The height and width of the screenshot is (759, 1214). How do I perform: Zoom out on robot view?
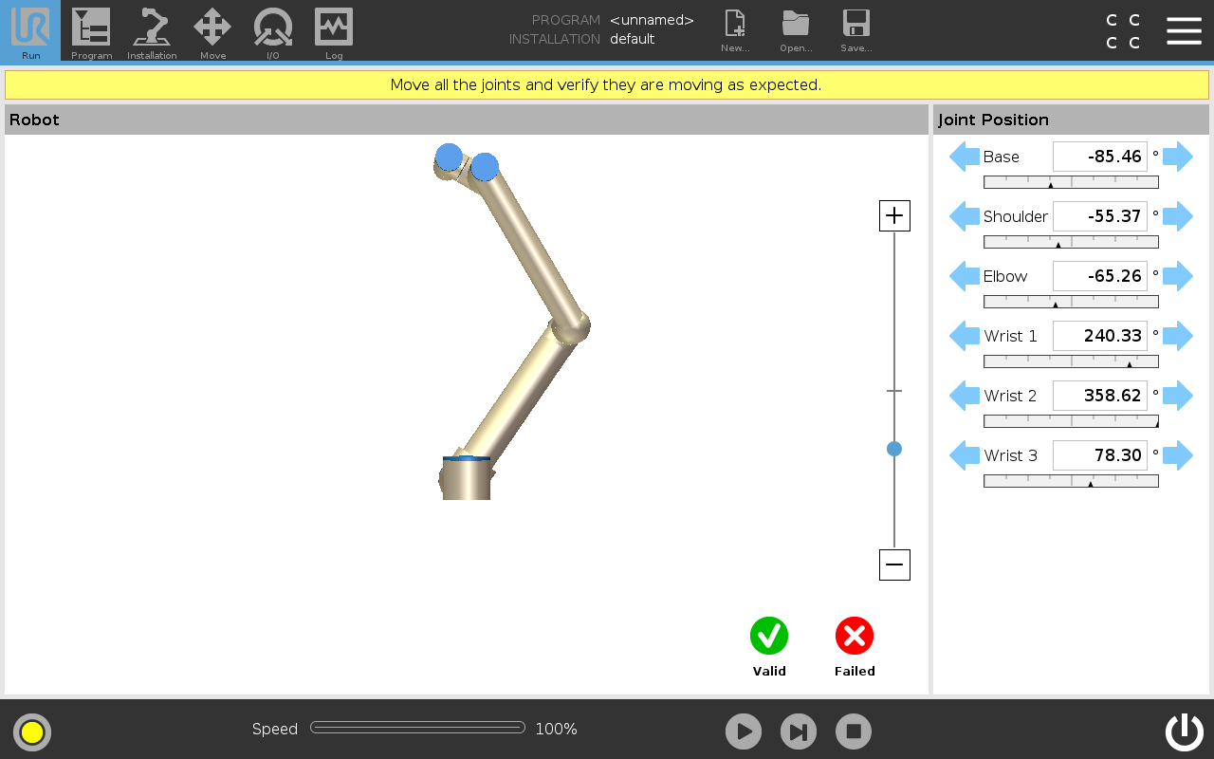click(x=894, y=565)
